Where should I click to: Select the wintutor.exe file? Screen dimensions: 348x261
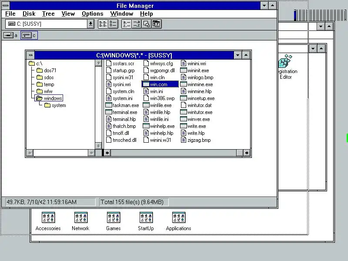pyautogui.click(x=197, y=112)
